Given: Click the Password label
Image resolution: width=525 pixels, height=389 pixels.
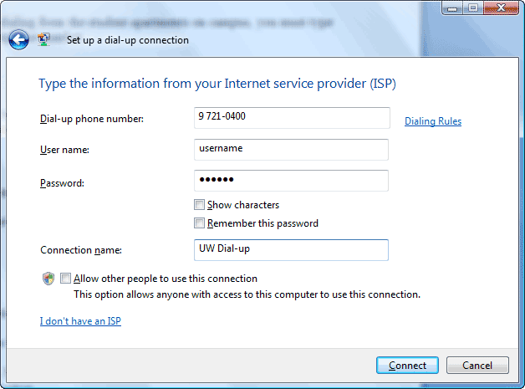Looking at the screenshot, I should (x=62, y=183).
